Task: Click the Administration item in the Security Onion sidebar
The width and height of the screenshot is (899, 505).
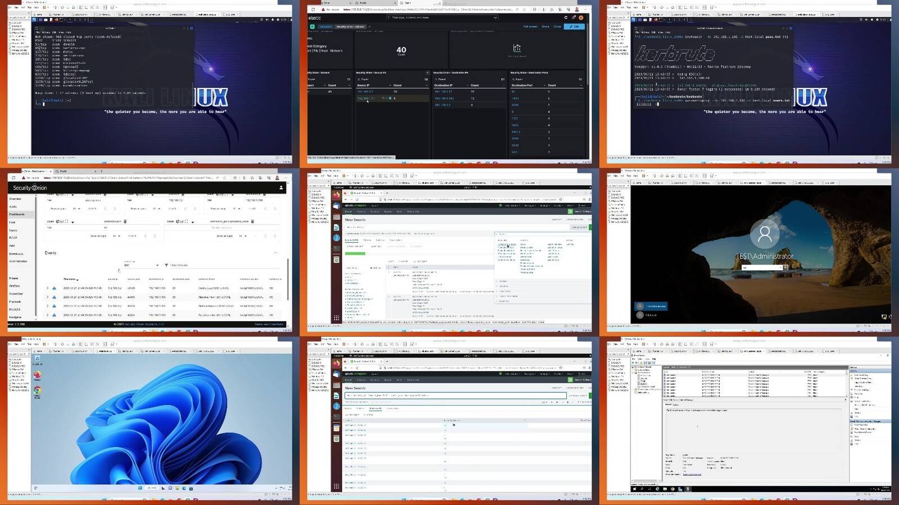Action: 18,261
